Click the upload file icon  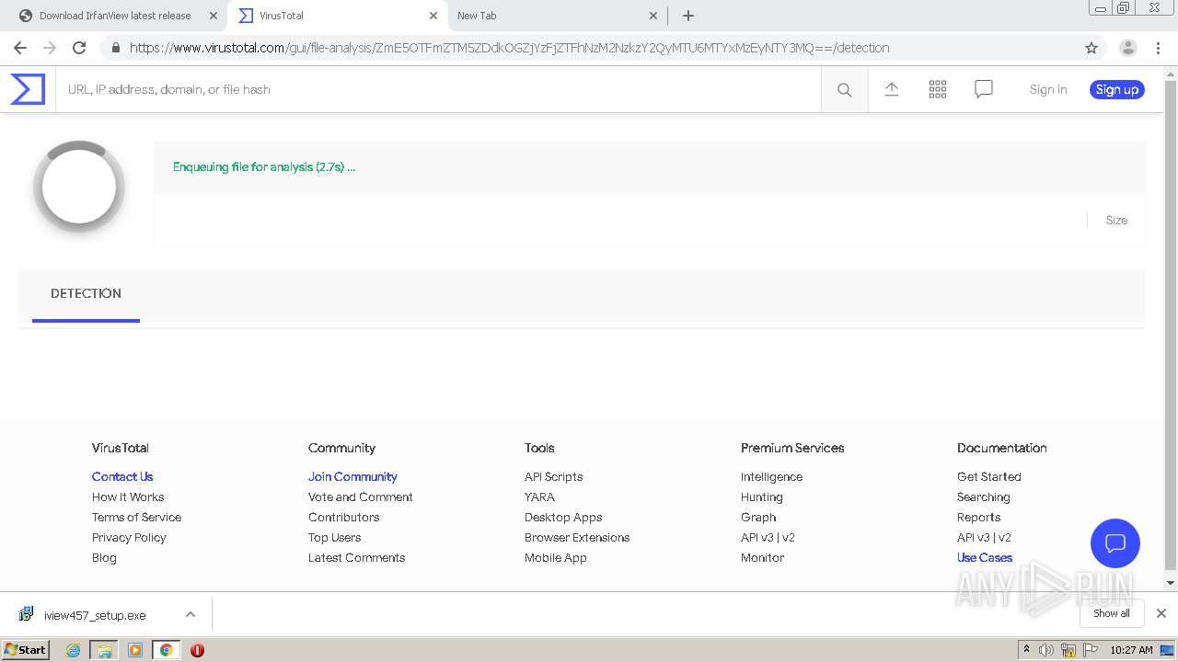(x=891, y=89)
